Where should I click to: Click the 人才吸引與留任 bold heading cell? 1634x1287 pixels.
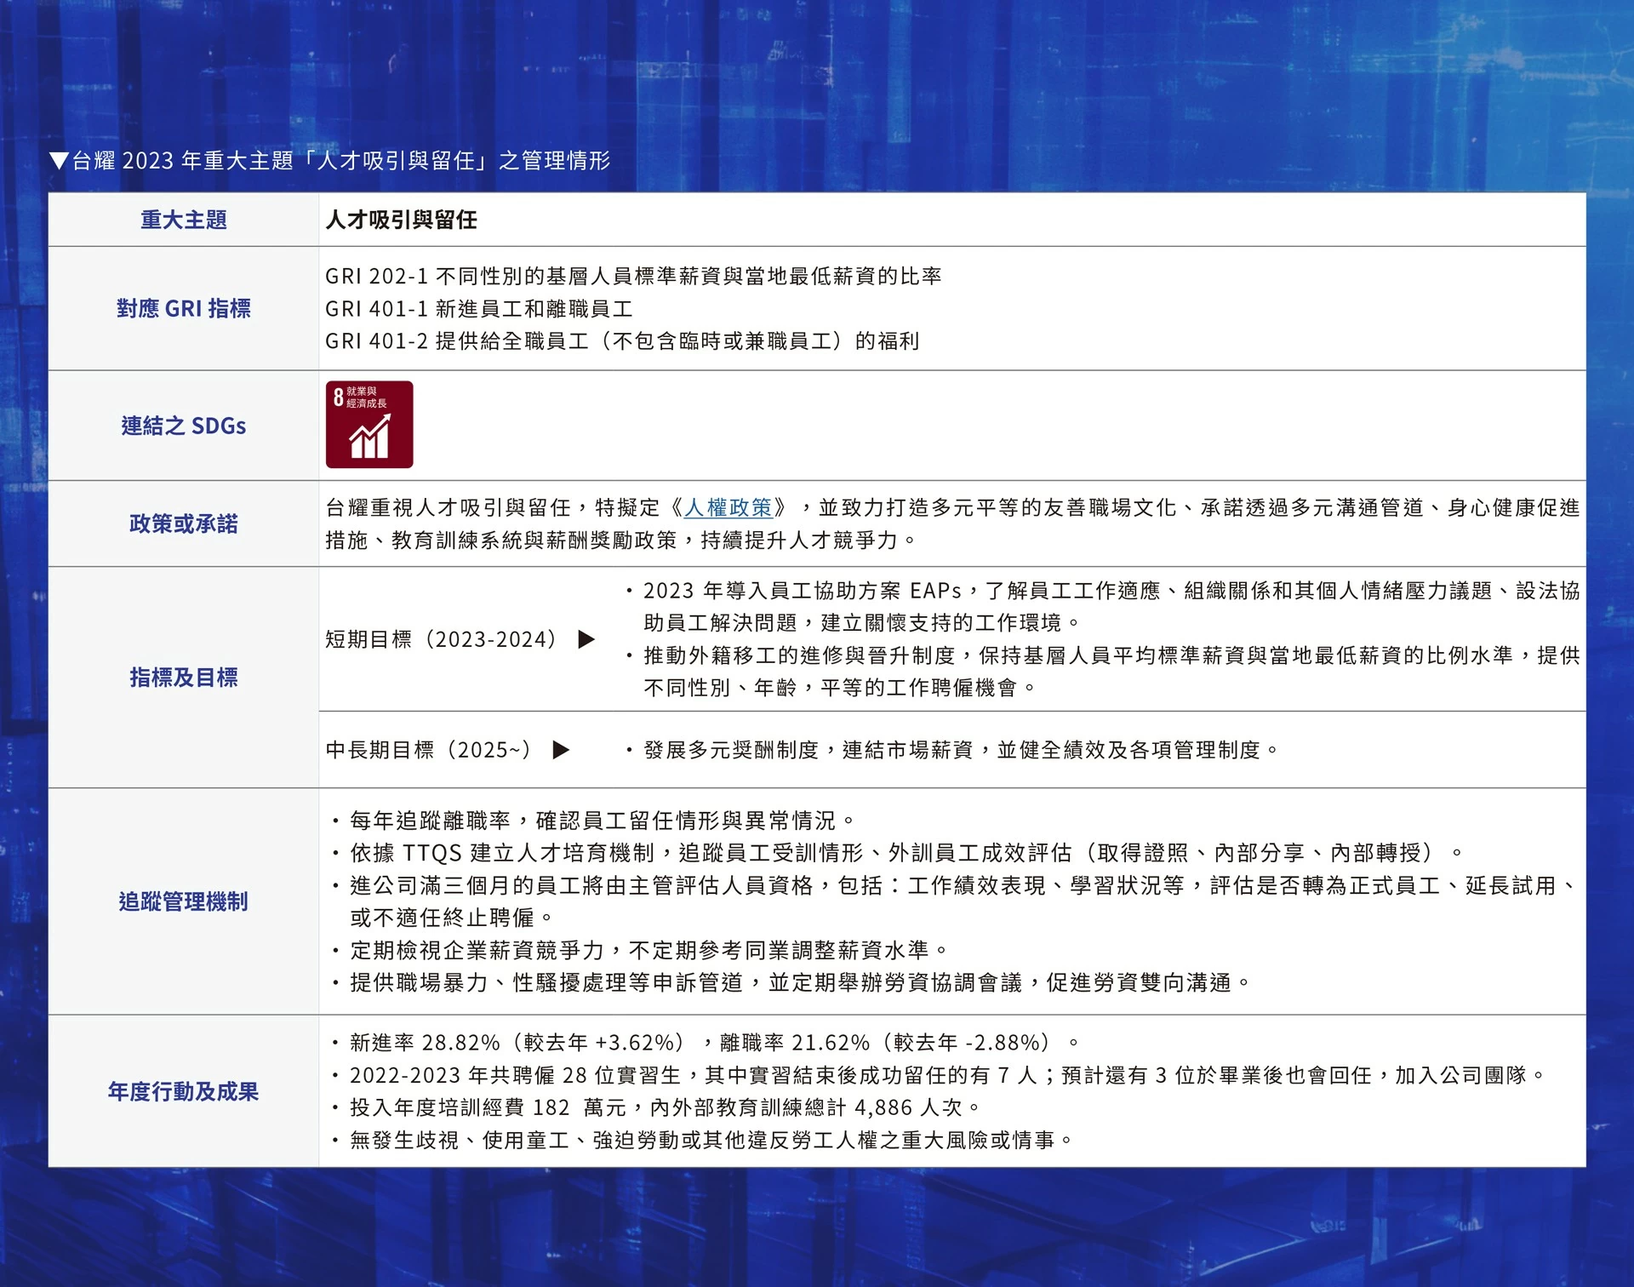point(401,220)
